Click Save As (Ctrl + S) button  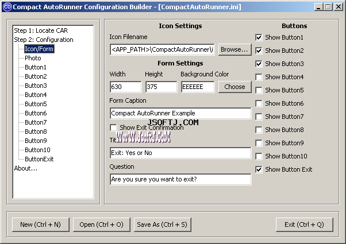pyautogui.click(x=163, y=224)
